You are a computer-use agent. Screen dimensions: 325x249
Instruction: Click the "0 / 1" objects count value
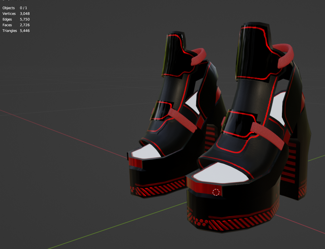point(23,8)
